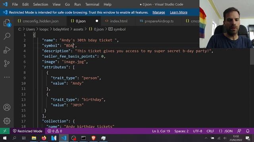Open the Help menu
254x142 pixels.
point(108,4)
